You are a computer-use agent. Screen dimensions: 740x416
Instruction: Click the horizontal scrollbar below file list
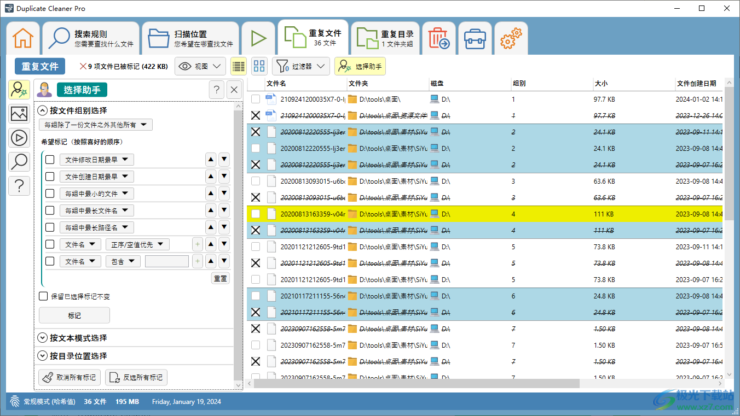pos(416,384)
